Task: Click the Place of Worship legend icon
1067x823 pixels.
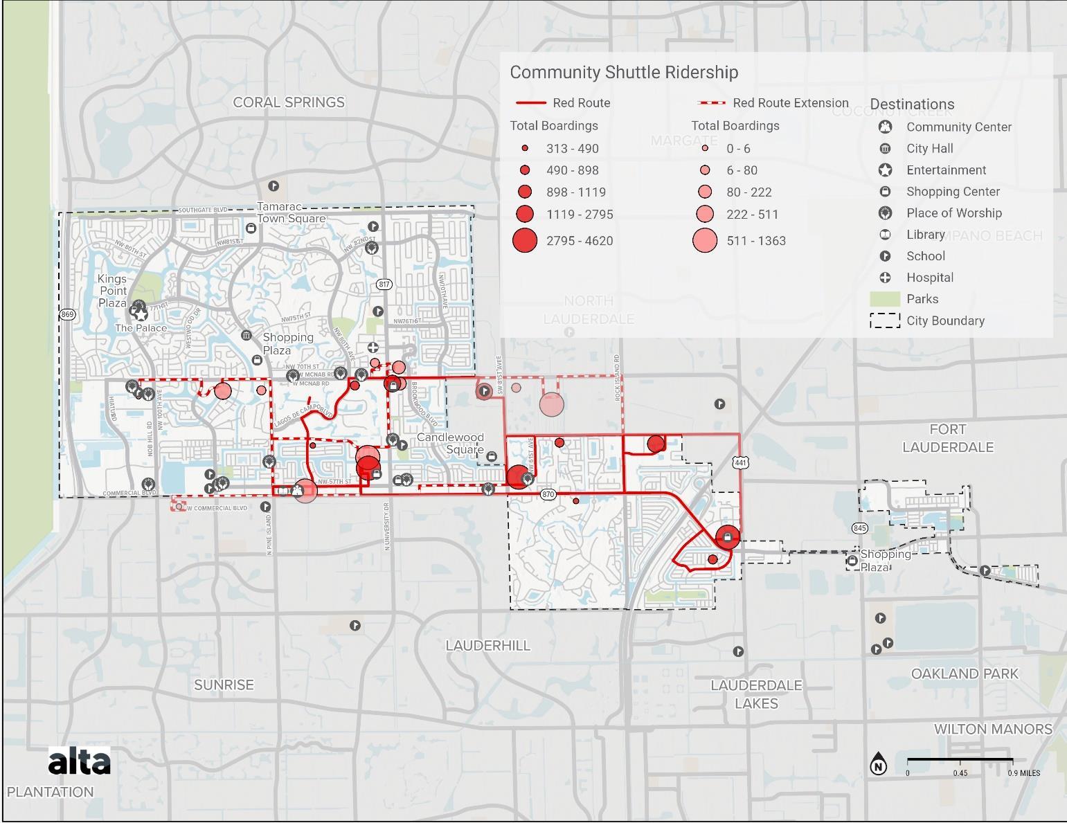Action: click(x=885, y=212)
